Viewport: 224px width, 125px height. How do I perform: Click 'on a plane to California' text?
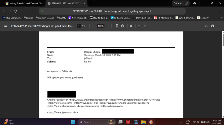pos(60,71)
